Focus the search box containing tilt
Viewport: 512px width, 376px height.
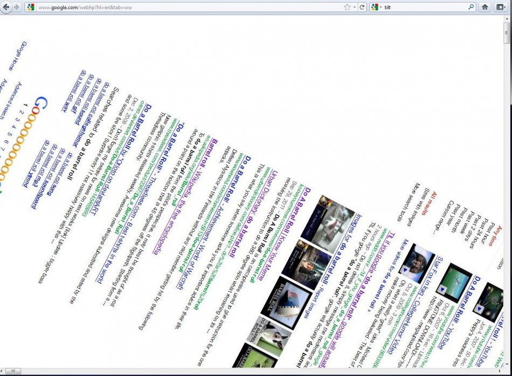pos(425,7)
